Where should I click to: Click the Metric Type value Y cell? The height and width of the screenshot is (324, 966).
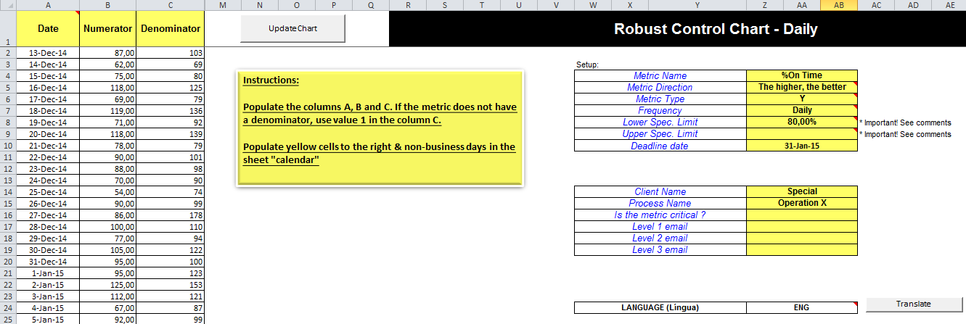click(x=802, y=99)
